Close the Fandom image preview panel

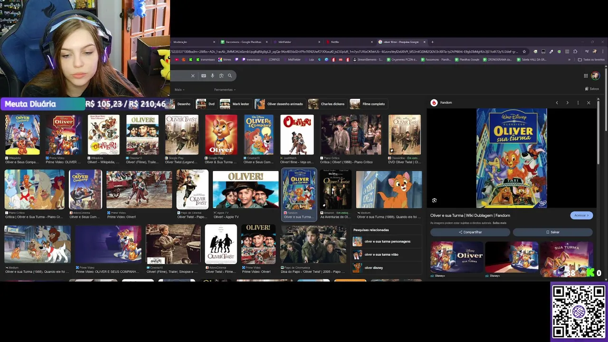pos(589,103)
